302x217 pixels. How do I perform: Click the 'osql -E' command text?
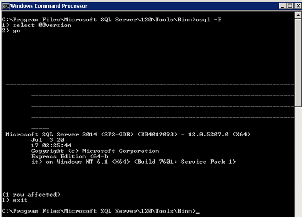pos(209,20)
